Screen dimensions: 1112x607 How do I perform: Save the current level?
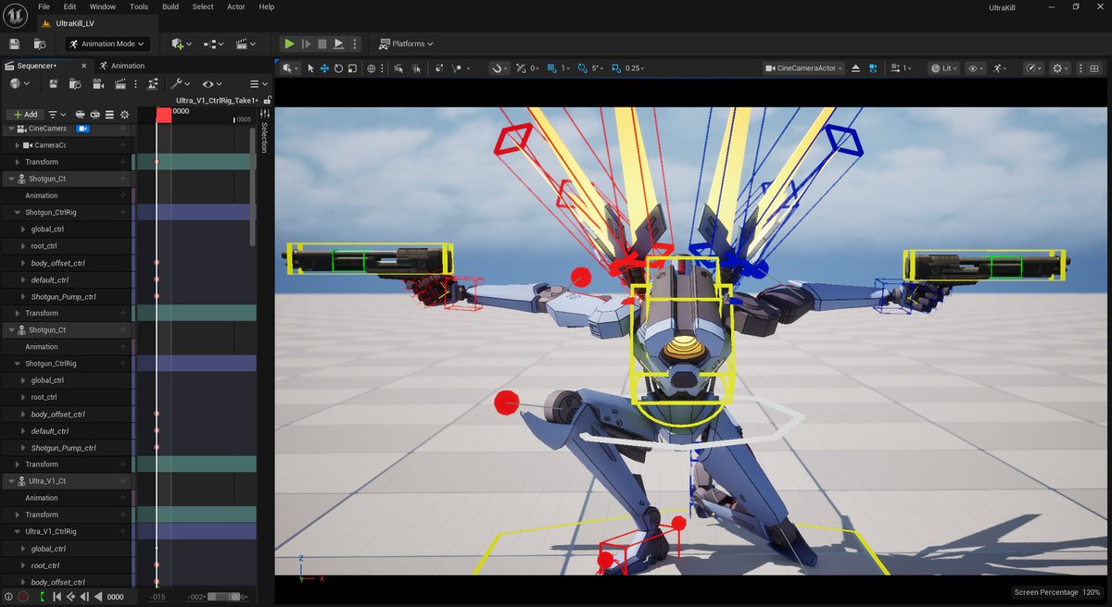tap(13, 43)
